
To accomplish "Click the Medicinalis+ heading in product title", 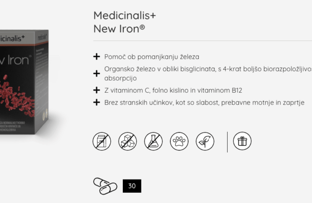I will [125, 15].
